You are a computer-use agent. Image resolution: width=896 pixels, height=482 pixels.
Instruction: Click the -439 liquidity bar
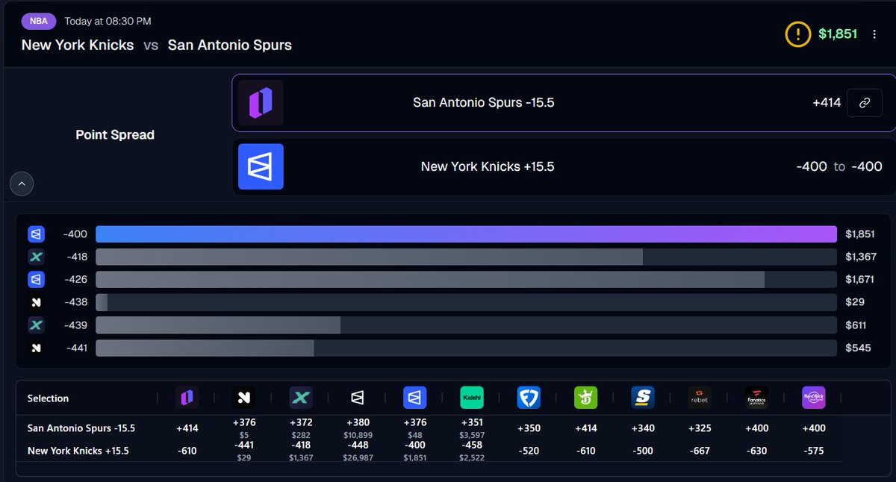466,325
